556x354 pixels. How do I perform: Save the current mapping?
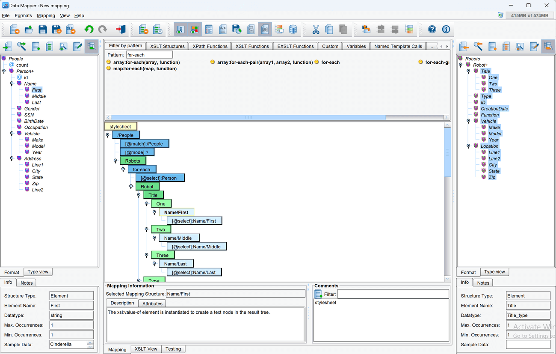pos(43,29)
